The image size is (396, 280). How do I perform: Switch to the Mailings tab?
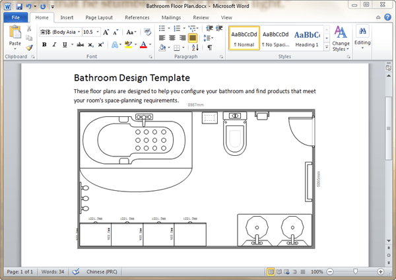tap(171, 17)
